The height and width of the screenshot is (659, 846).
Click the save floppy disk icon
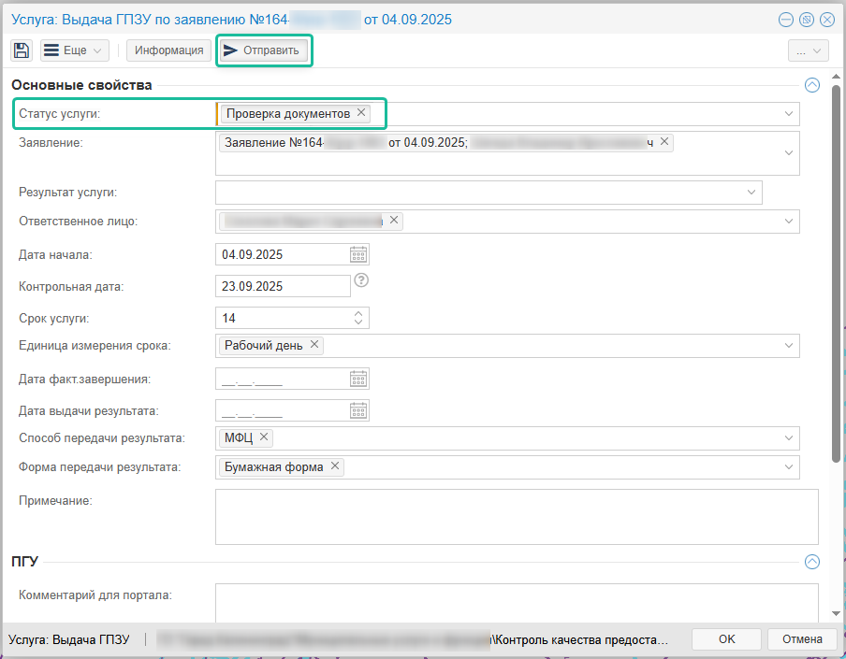(22, 50)
